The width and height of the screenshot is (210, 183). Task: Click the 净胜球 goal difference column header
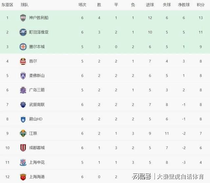point(184,5)
